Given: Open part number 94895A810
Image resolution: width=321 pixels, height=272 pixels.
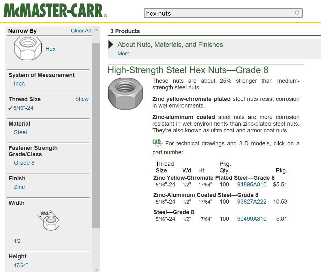Looking at the screenshot, I should [252, 185].
